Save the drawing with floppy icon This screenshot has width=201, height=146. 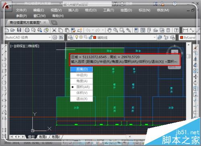point(19,30)
